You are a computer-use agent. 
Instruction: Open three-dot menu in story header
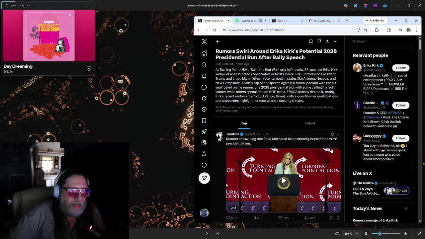tap(336, 41)
